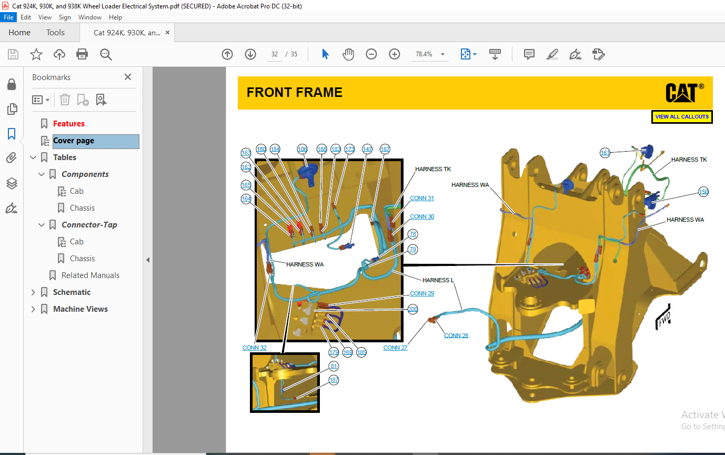This screenshot has height=455, width=725.
Task: Follow the CONN 28 link
Action: [456, 335]
